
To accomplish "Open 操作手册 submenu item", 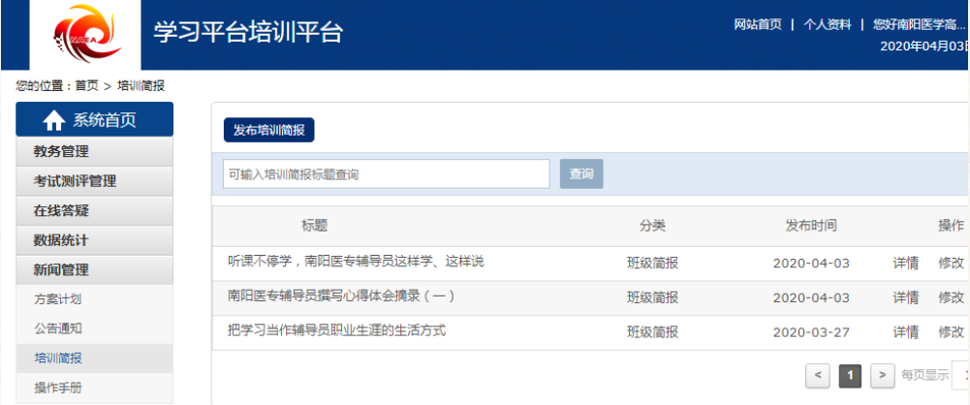I will pos(58,388).
